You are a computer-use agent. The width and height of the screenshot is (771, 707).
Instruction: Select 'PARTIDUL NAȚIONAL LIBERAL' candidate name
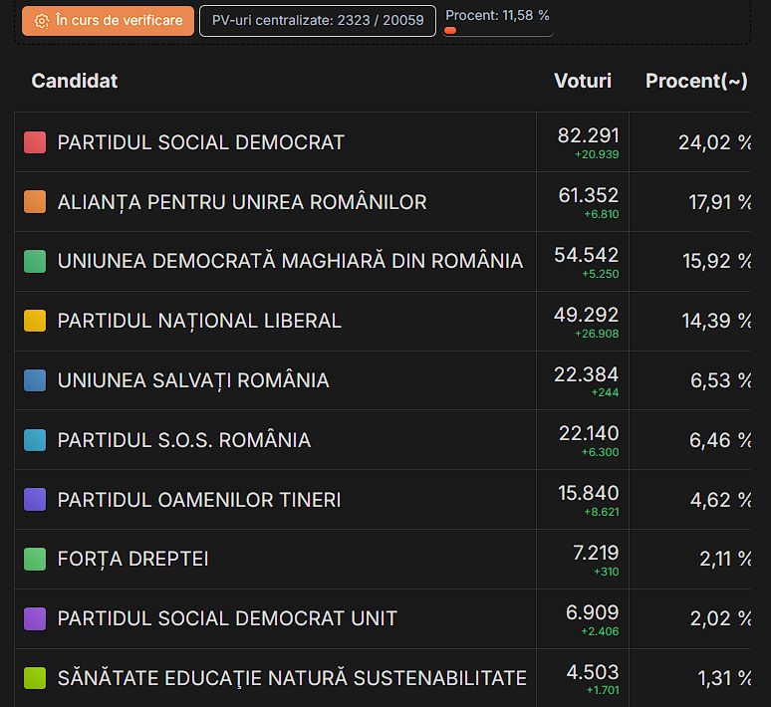[199, 321]
